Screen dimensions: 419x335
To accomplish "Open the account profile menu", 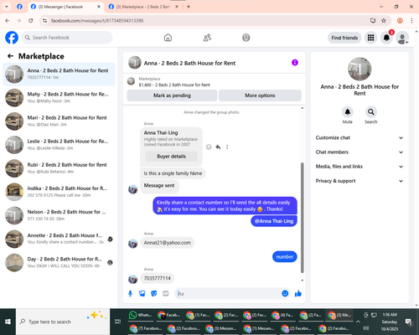I will [402, 38].
